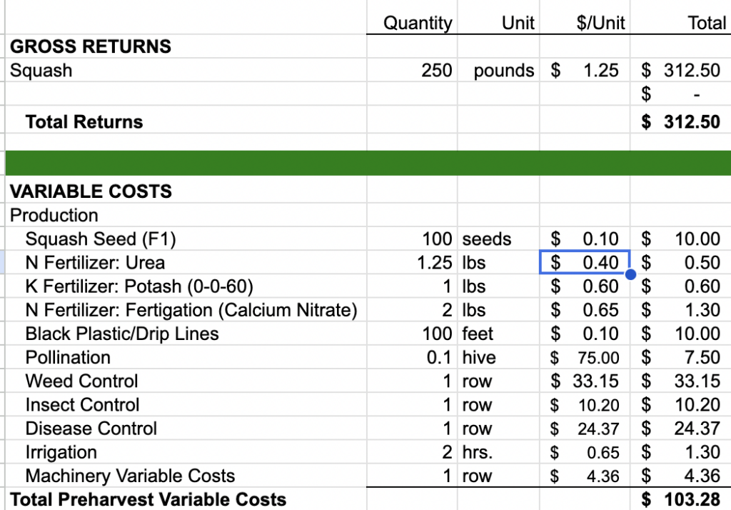The image size is (731, 510).
Task: Select the Total Returns row's $312.50 cell
Action: [x=680, y=122]
